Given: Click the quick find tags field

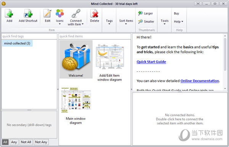Looking at the screenshot, I should (x=29, y=36).
